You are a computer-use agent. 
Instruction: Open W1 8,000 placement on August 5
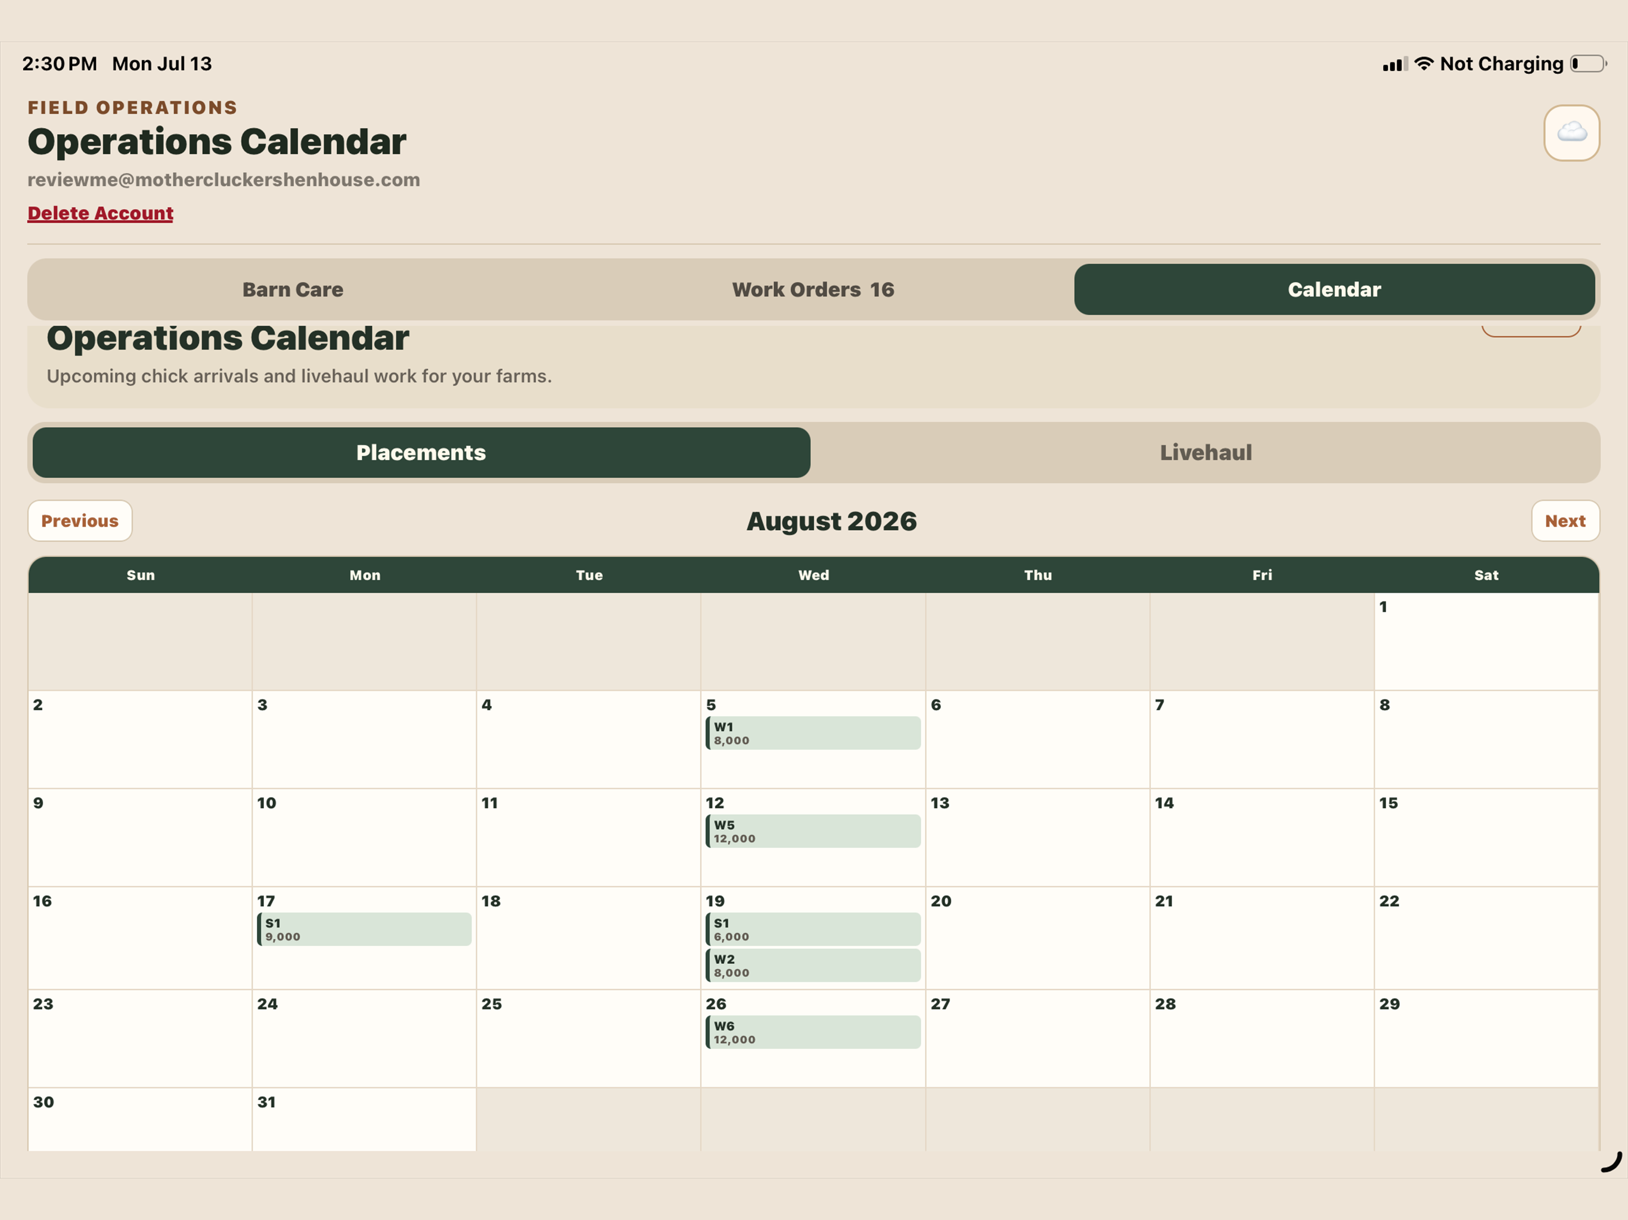click(813, 733)
